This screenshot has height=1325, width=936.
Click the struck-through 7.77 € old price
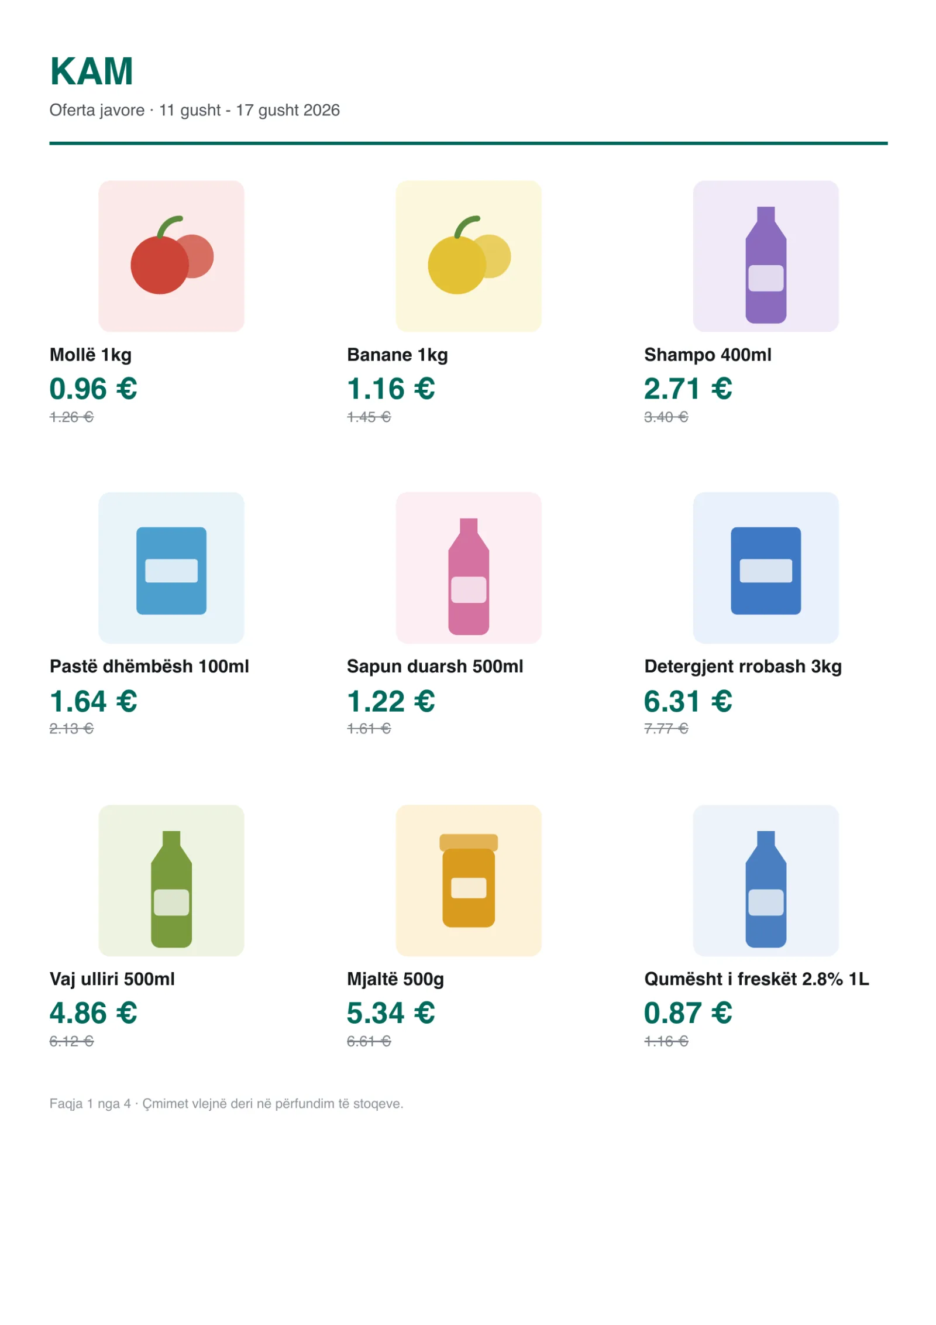pos(666,729)
